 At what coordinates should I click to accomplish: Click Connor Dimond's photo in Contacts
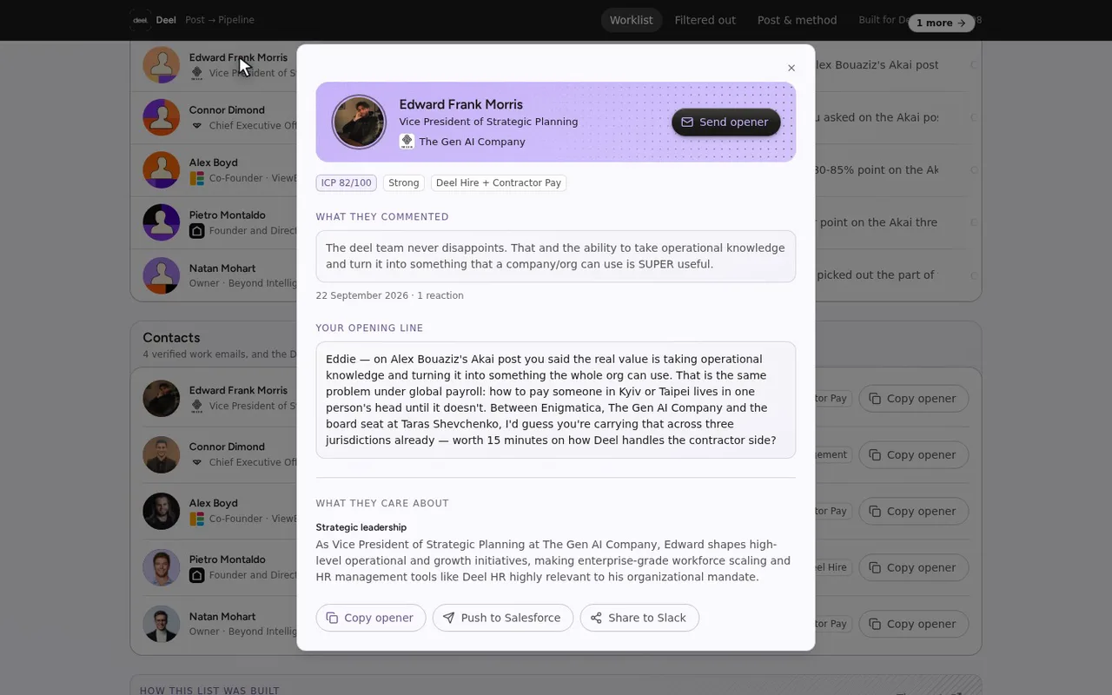(x=162, y=454)
